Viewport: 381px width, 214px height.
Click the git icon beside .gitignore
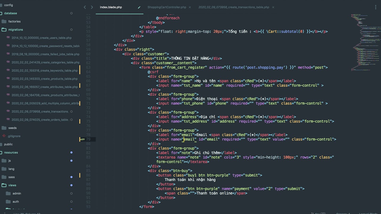click(x=4, y=136)
